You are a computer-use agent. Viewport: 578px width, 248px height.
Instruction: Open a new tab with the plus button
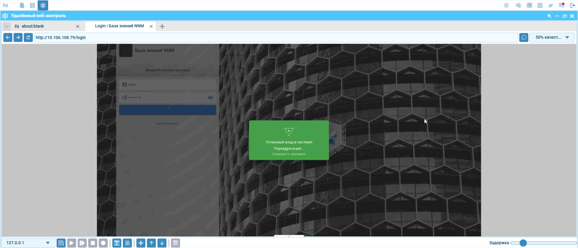click(x=162, y=26)
